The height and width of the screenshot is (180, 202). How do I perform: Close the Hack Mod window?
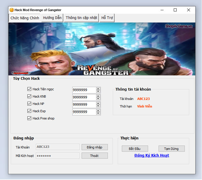tap(189, 10)
